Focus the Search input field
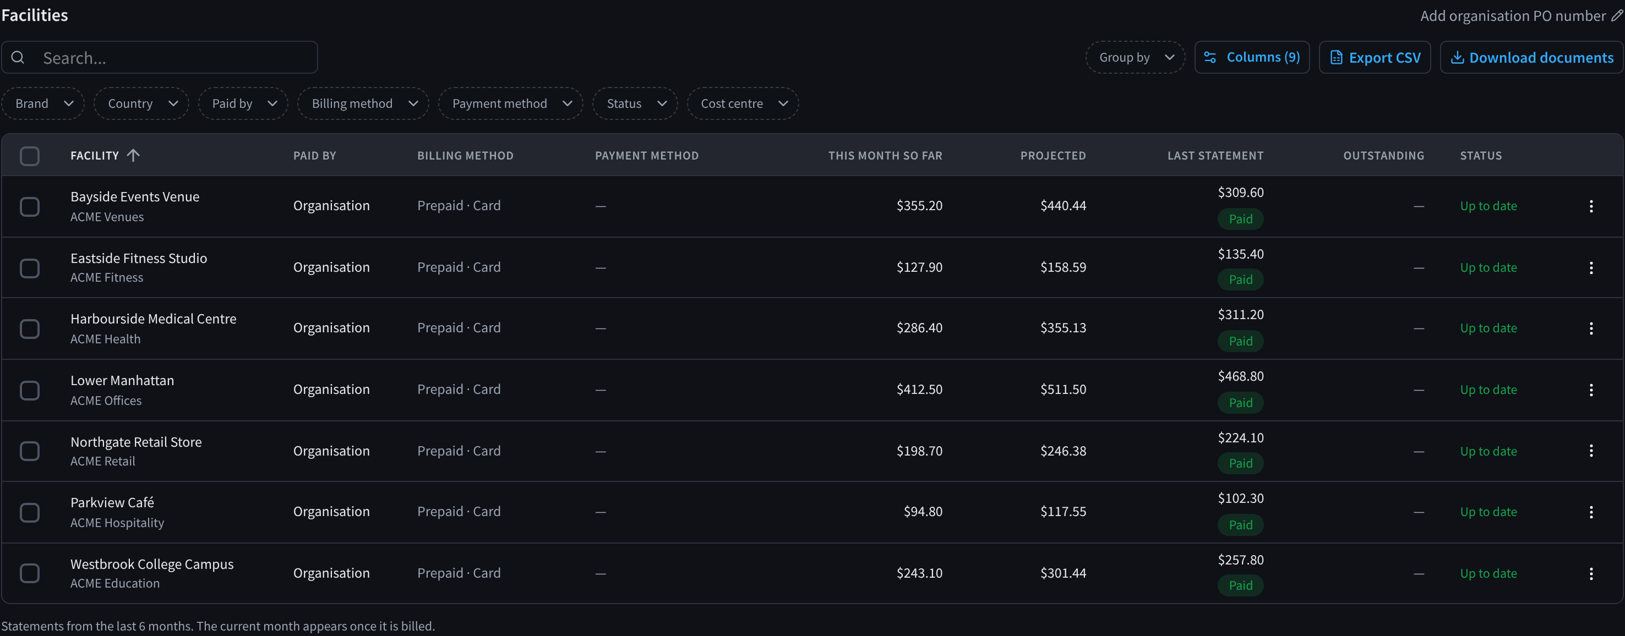 point(160,57)
